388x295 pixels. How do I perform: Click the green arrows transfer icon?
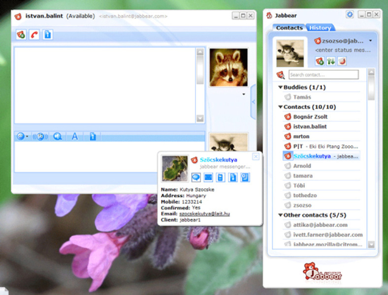(331, 61)
